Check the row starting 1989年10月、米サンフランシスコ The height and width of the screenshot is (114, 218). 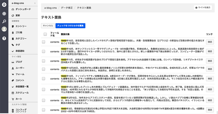click(44, 51)
